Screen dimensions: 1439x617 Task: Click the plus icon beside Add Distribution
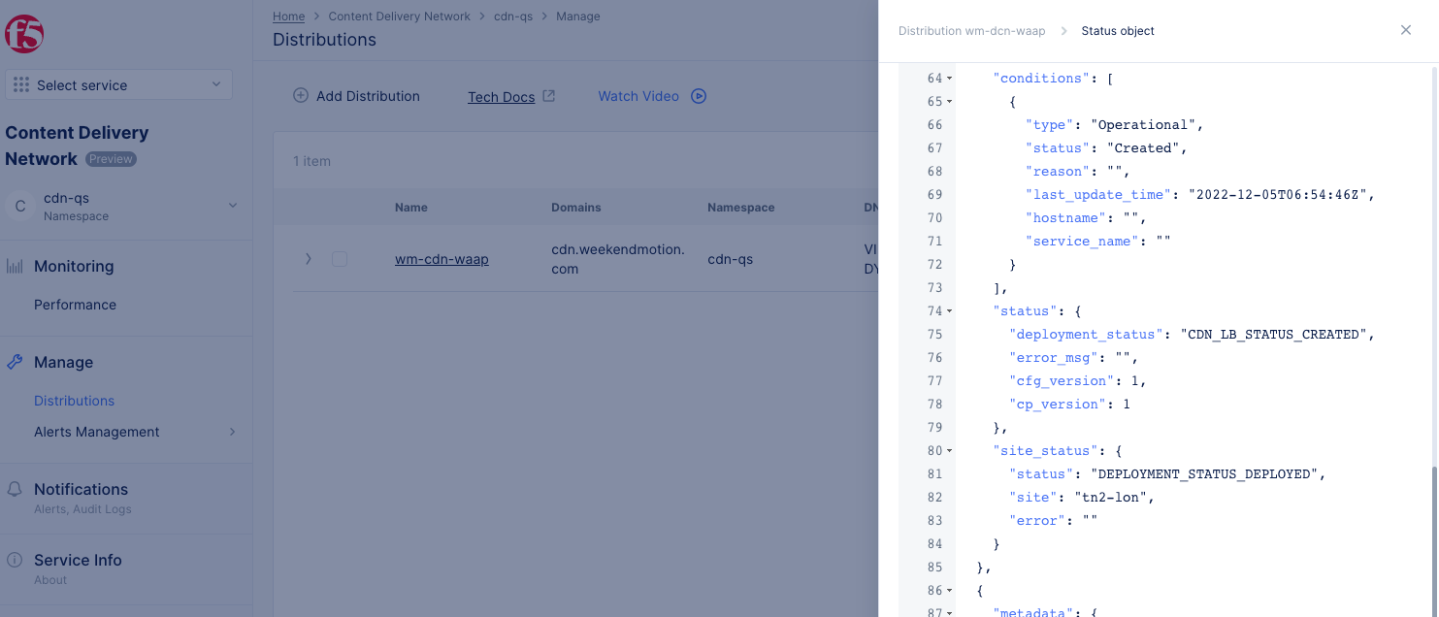(x=301, y=96)
